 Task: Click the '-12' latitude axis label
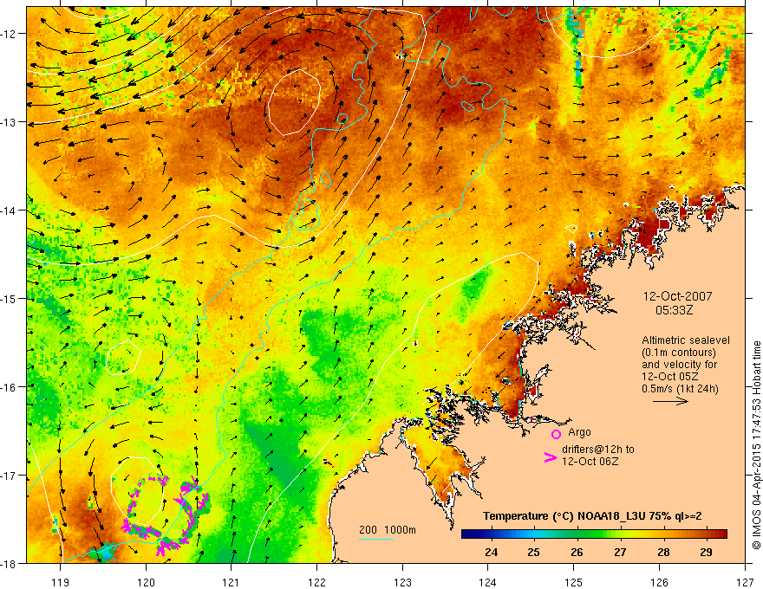click(10, 34)
